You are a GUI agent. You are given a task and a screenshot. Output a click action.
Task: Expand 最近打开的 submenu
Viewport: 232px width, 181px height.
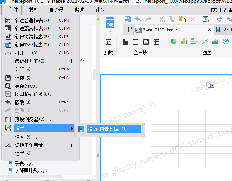point(40,61)
